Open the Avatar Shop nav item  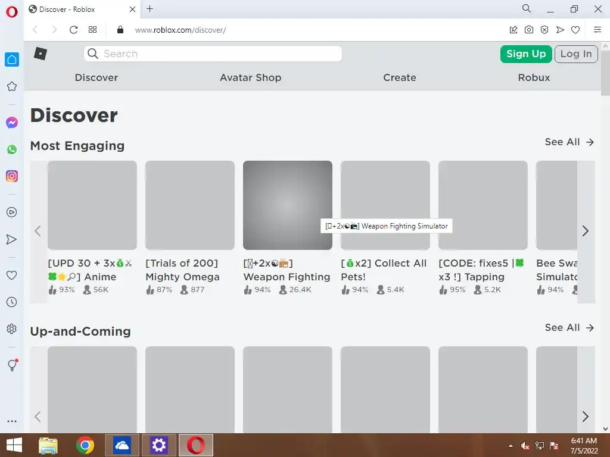coord(251,78)
